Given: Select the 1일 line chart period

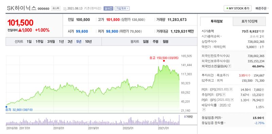Looking at the screenshot, I should (29, 41).
